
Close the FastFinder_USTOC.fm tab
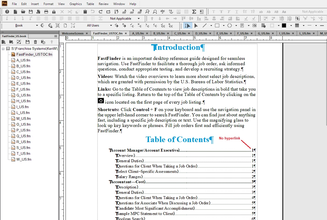pos(126,33)
